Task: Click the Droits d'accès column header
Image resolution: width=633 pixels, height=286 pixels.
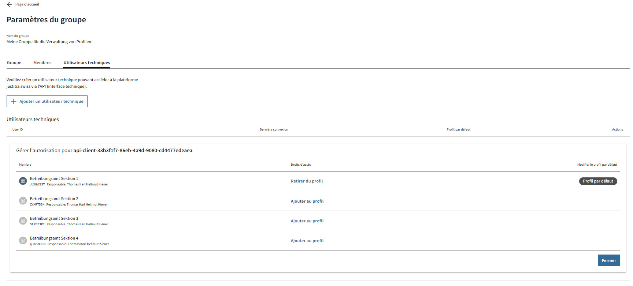Action: click(301, 165)
